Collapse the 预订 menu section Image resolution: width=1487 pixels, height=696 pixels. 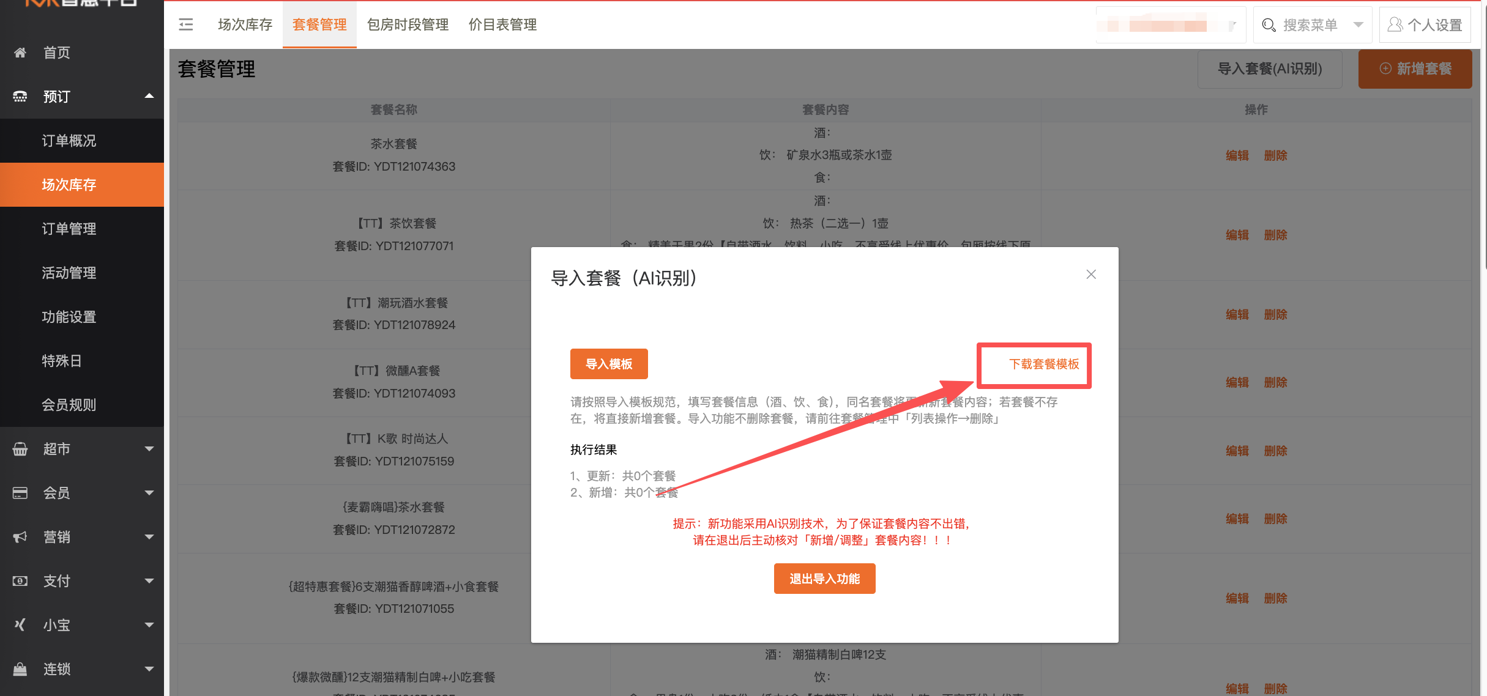tap(149, 96)
